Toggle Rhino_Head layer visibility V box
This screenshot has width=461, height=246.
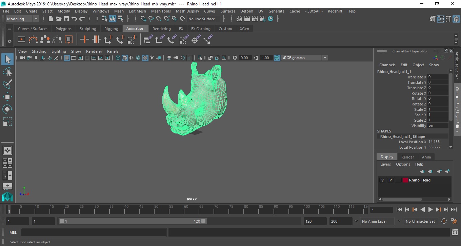(382, 180)
